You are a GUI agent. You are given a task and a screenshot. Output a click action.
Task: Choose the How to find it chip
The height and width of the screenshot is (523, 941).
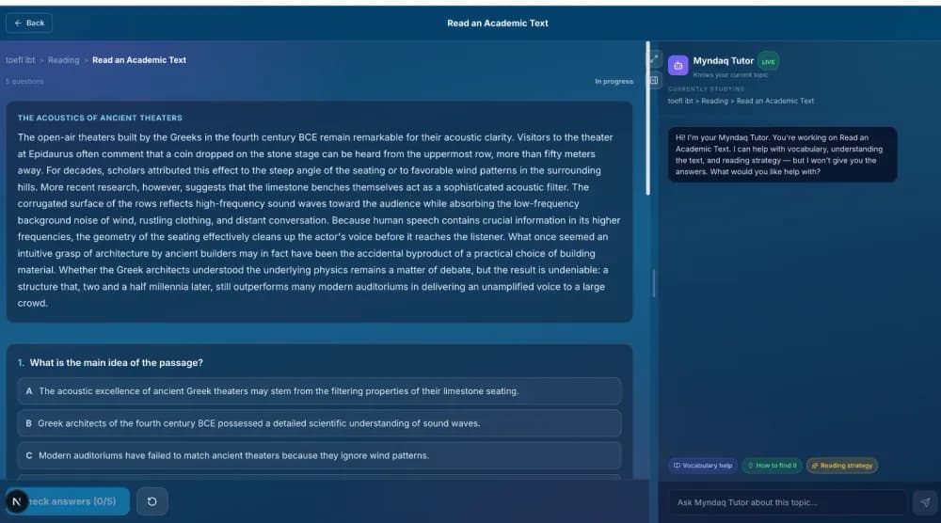(x=772, y=466)
